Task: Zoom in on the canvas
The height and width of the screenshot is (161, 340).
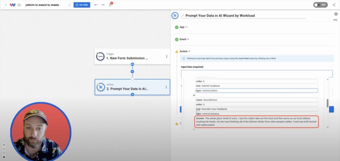Action: (4, 145)
